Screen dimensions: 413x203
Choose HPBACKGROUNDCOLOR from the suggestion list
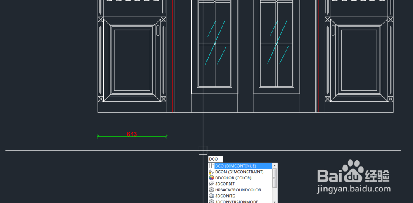click(x=238, y=190)
